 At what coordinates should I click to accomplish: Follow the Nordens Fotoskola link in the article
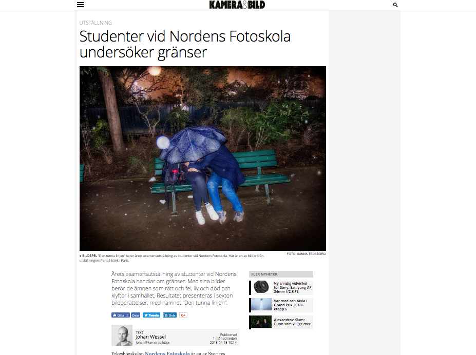pyautogui.click(x=167, y=353)
